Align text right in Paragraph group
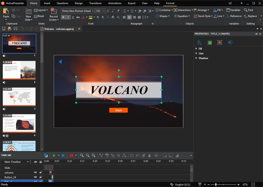The image size is (263, 187). coord(134,17)
